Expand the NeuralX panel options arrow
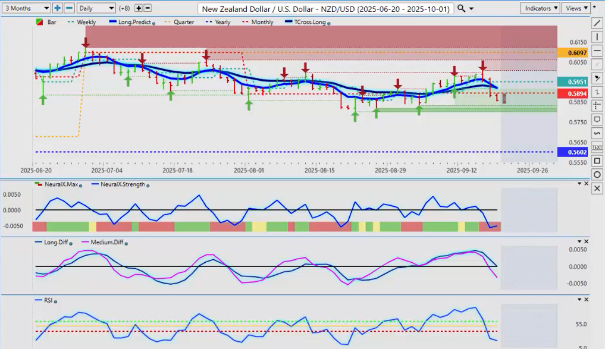Screen dimensions: 605x349 (x=579, y=184)
